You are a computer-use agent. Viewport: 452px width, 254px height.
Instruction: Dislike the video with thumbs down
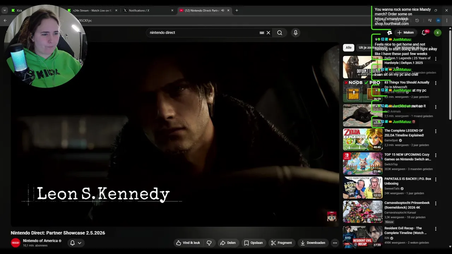click(209, 243)
